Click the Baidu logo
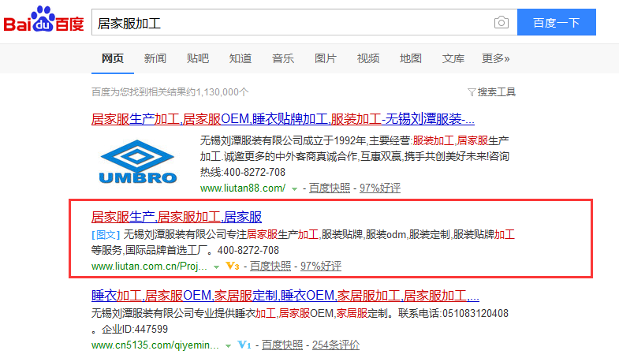The image size is (619, 358). (44, 21)
